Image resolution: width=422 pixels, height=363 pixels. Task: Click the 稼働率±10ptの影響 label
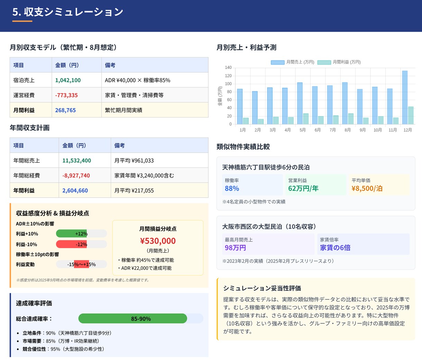(37, 254)
